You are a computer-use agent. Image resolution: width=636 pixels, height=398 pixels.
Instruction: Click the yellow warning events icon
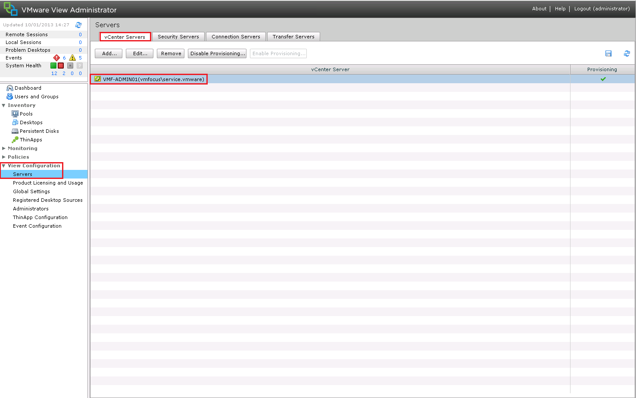click(x=72, y=58)
